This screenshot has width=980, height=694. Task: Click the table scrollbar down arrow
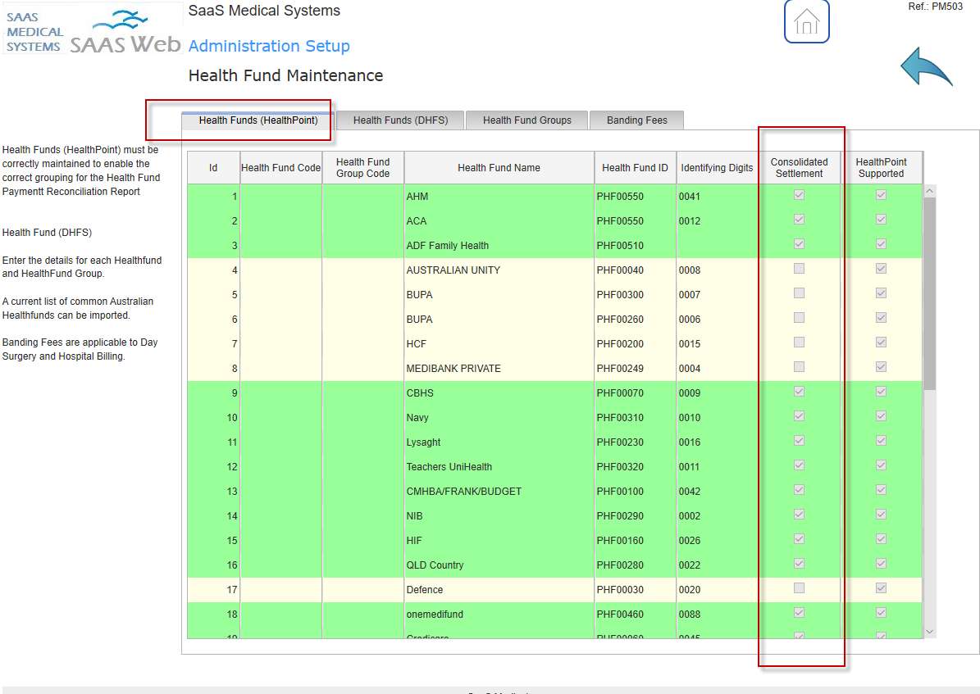click(x=929, y=632)
